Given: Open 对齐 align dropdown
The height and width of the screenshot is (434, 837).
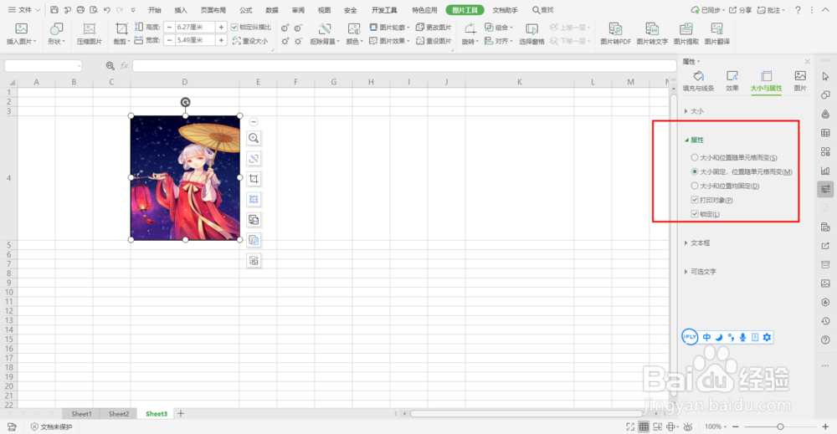Looking at the screenshot, I should tap(499, 40).
